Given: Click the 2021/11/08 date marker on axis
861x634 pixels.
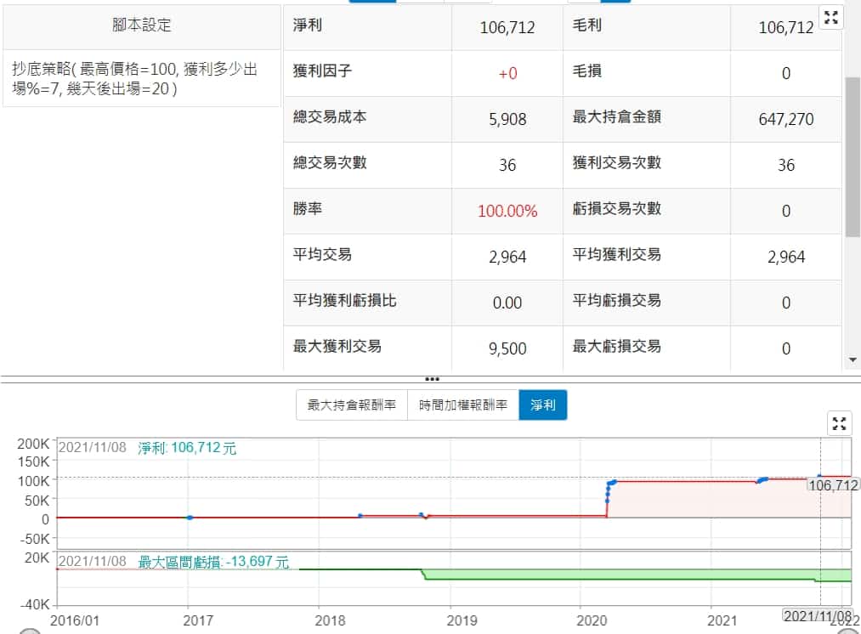Looking at the screenshot, I should (817, 615).
